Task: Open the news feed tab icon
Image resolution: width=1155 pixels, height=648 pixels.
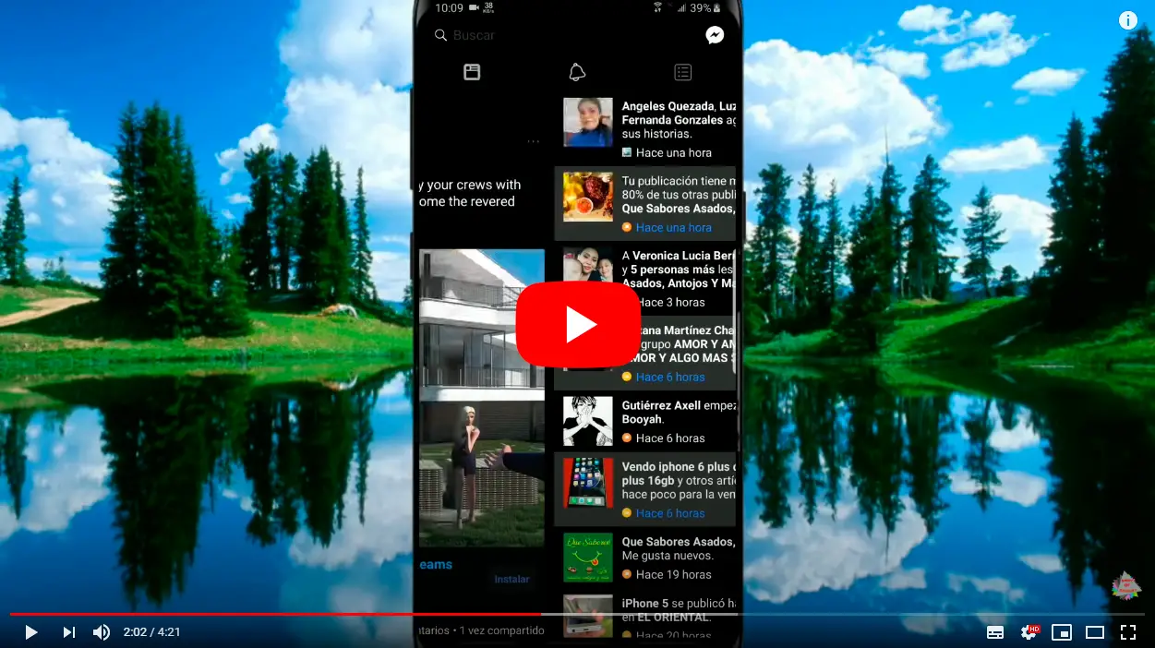Action: tap(472, 72)
